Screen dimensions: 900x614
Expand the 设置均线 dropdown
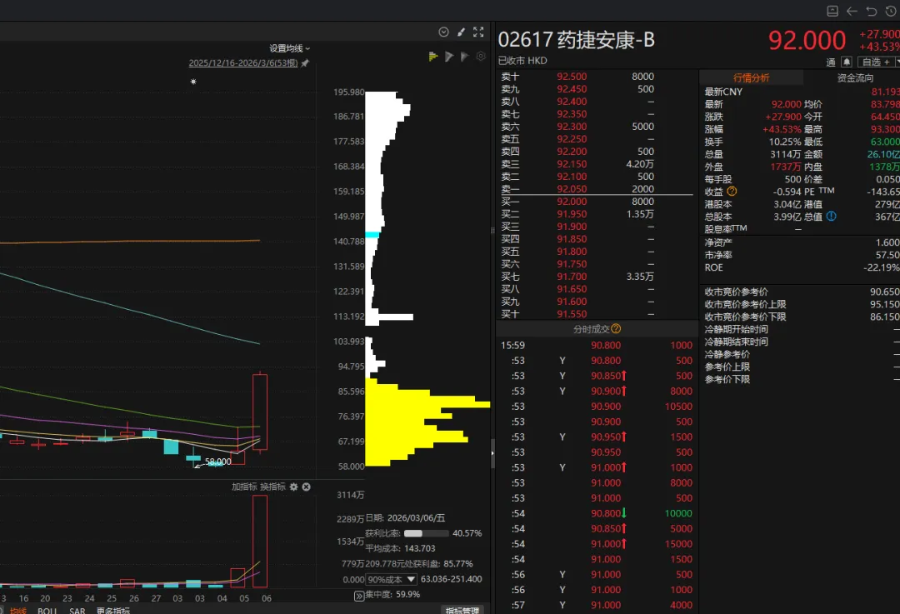(x=289, y=48)
